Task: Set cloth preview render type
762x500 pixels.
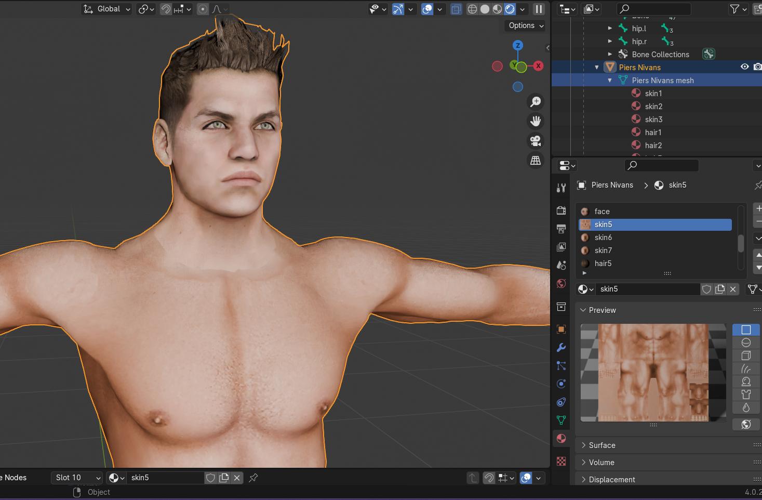Action: pyautogui.click(x=746, y=394)
